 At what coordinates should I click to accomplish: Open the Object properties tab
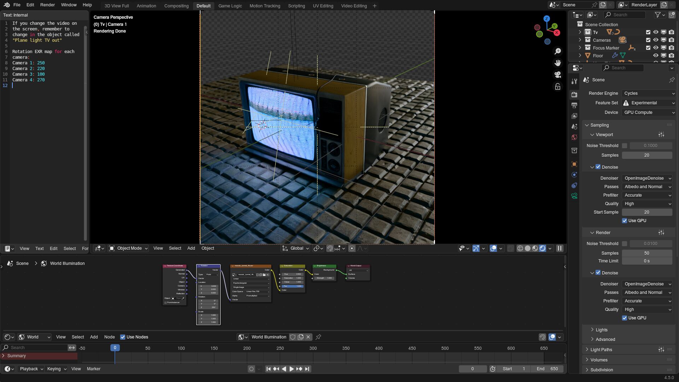(x=574, y=164)
